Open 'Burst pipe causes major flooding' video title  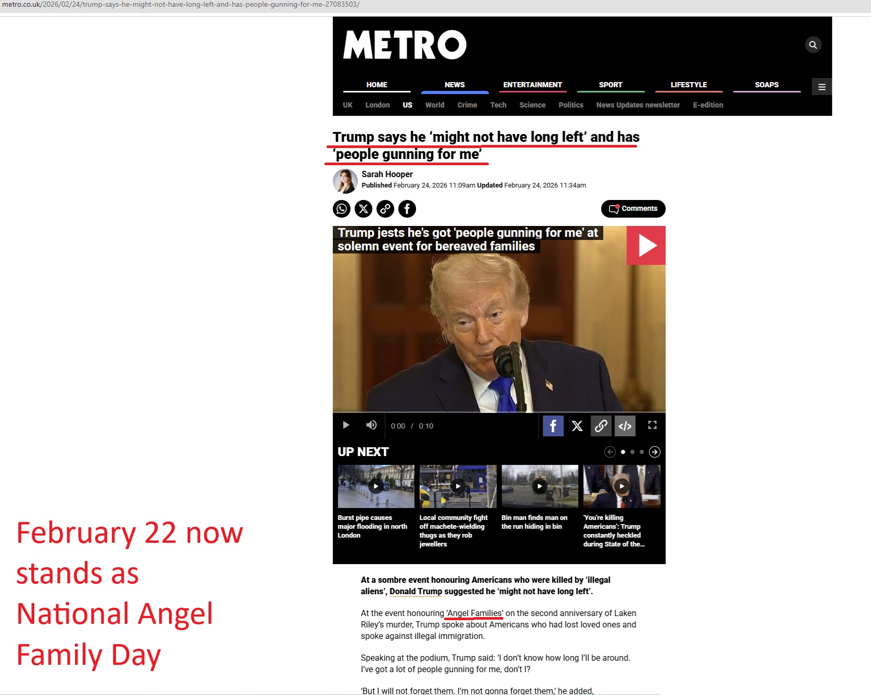(372, 527)
